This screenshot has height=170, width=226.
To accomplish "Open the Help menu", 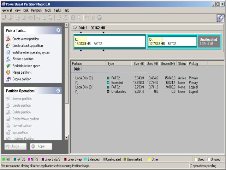I will [x=66, y=10].
